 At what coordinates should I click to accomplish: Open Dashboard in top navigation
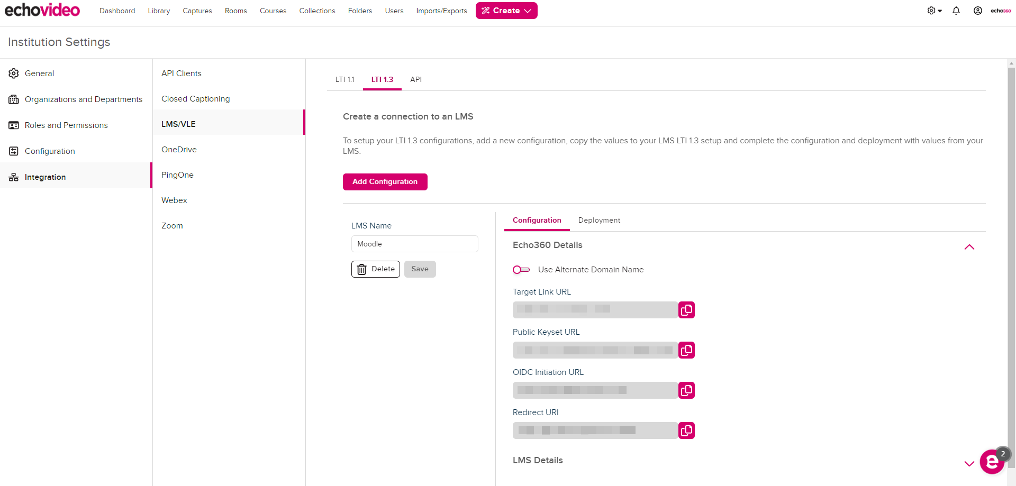coord(117,11)
